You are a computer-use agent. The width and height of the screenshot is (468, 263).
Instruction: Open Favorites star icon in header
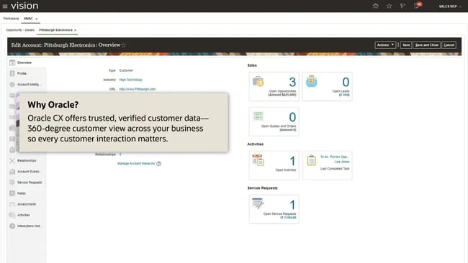[x=390, y=6]
